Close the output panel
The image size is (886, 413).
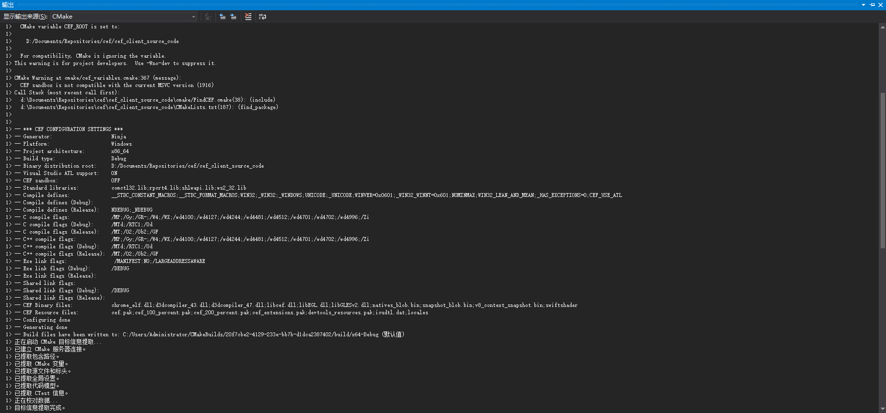coord(881,5)
